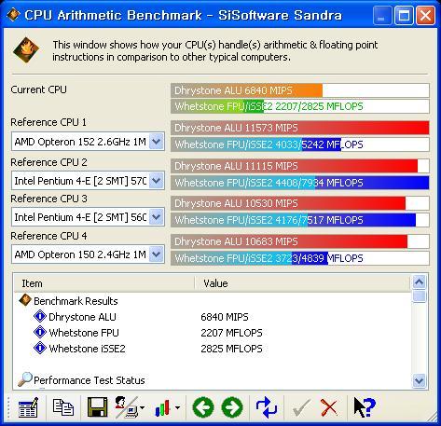The image size is (441, 426).
Task: Open Reference CPU 3 dropdown arrow
Action: [x=157, y=217]
